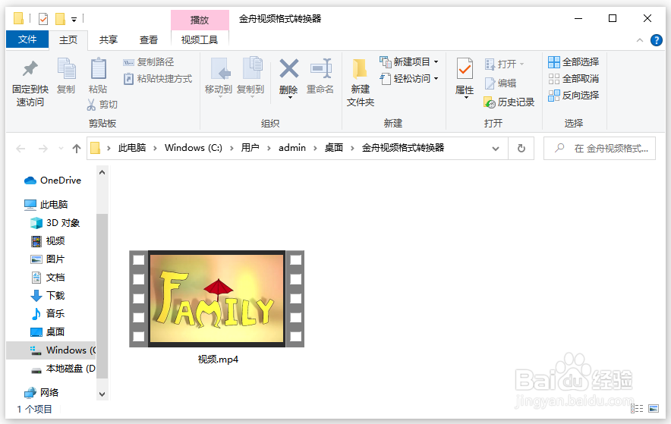
Task: Open the File (文件) tab
Action: point(27,39)
